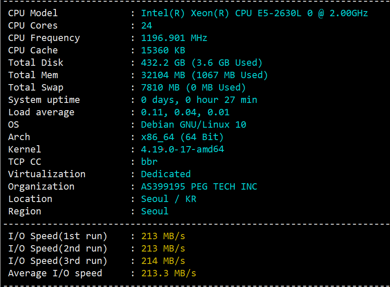390x287 pixels.
Task: Click the I/O Speed(2nd run) label
Action: click(x=58, y=249)
